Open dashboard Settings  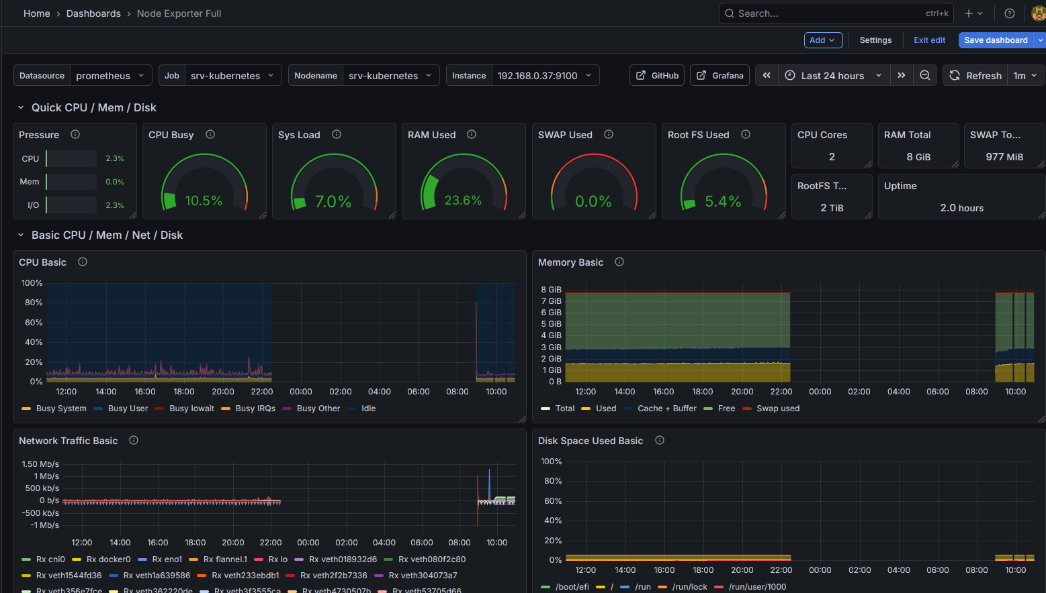coord(875,40)
